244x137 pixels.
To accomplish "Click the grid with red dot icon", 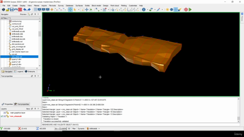I will [104, 10].
